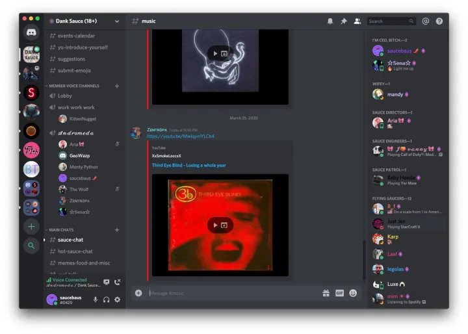Open user settings gear icon
Image resolution: width=468 pixels, height=334 pixels.
coord(117,300)
